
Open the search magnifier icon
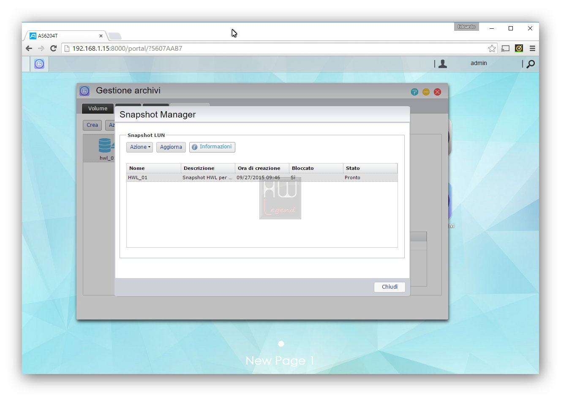pyautogui.click(x=531, y=64)
